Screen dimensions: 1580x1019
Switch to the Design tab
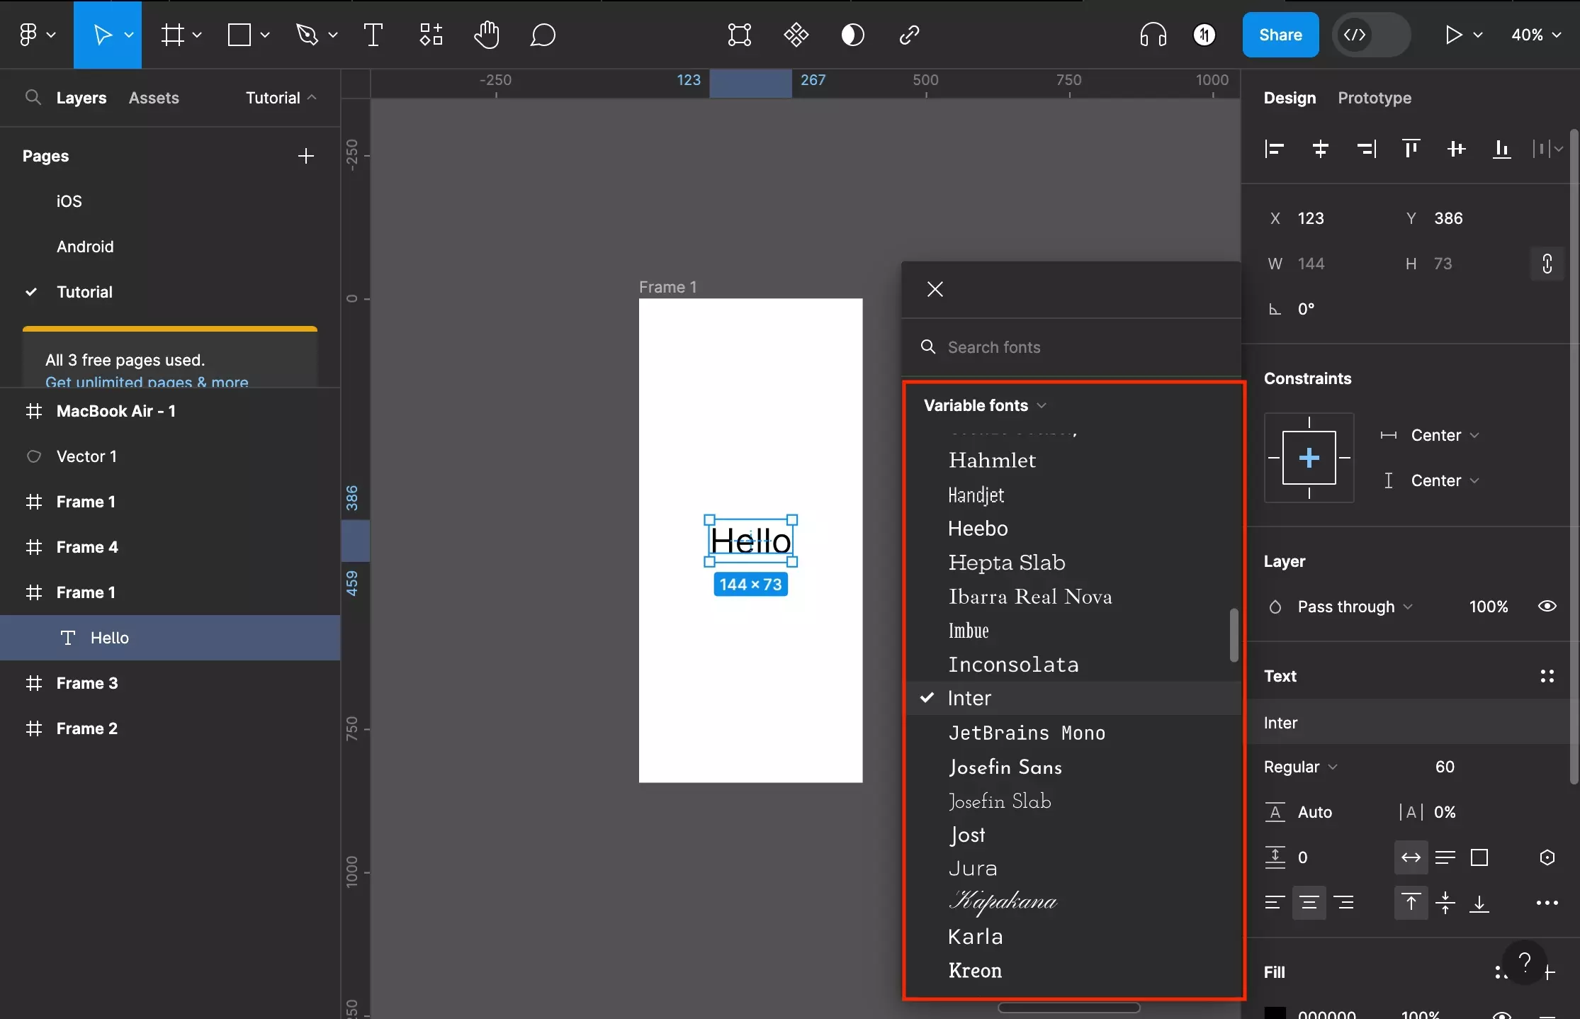(1290, 98)
